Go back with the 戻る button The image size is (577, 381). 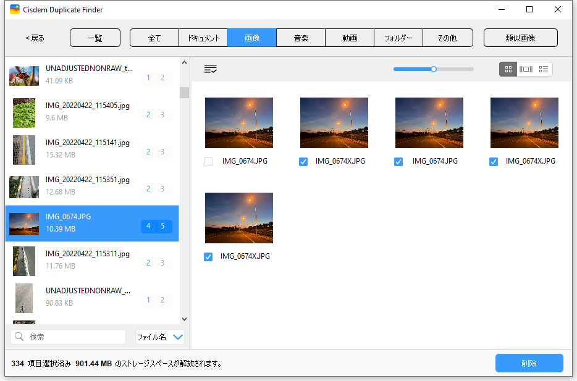(35, 38)
